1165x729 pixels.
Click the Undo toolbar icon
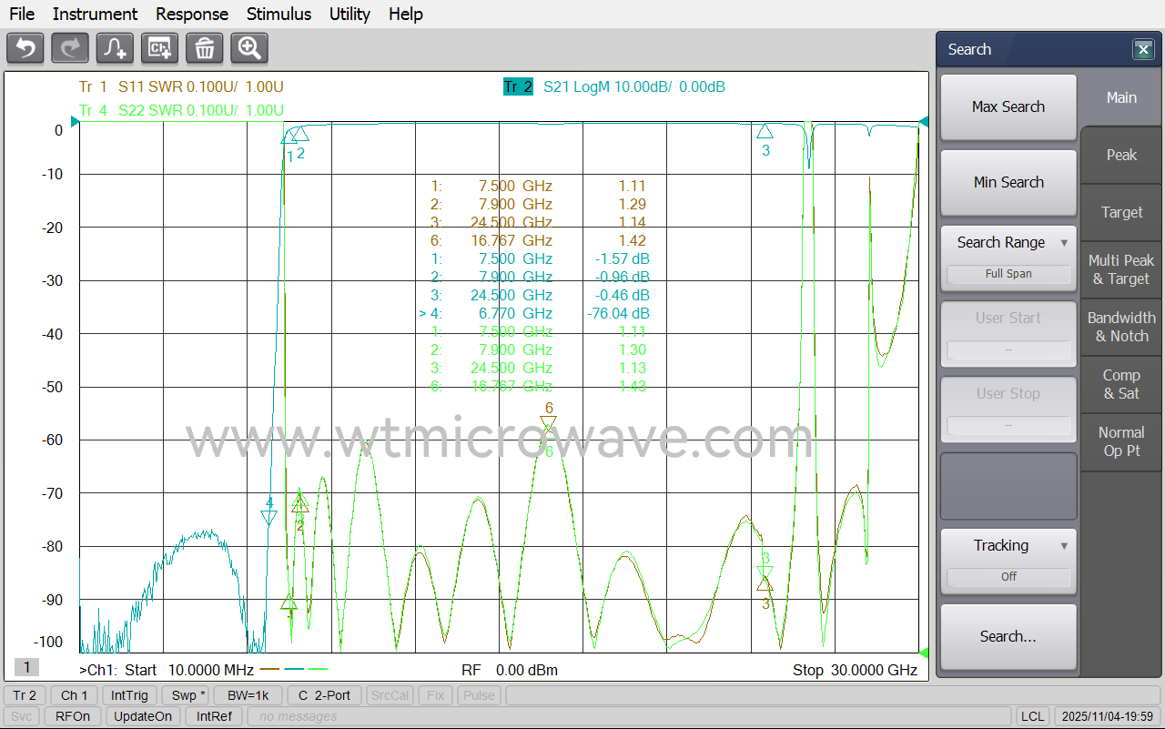point(25,47)
